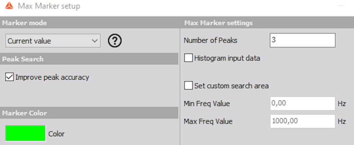Toggle the Improve peak accuracy checkbox
Image resolution: width=354 pixels, height=145 pixels.
coord(9,77)
